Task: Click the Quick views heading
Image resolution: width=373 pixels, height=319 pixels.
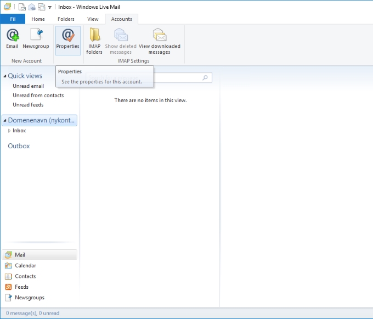Action: (x=25, y=76)
